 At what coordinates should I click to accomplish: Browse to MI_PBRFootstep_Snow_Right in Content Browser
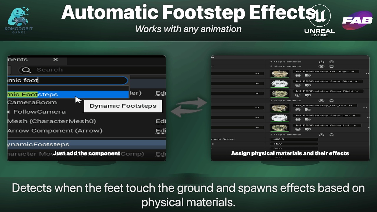pyautogui.click(x=308, y=85)
